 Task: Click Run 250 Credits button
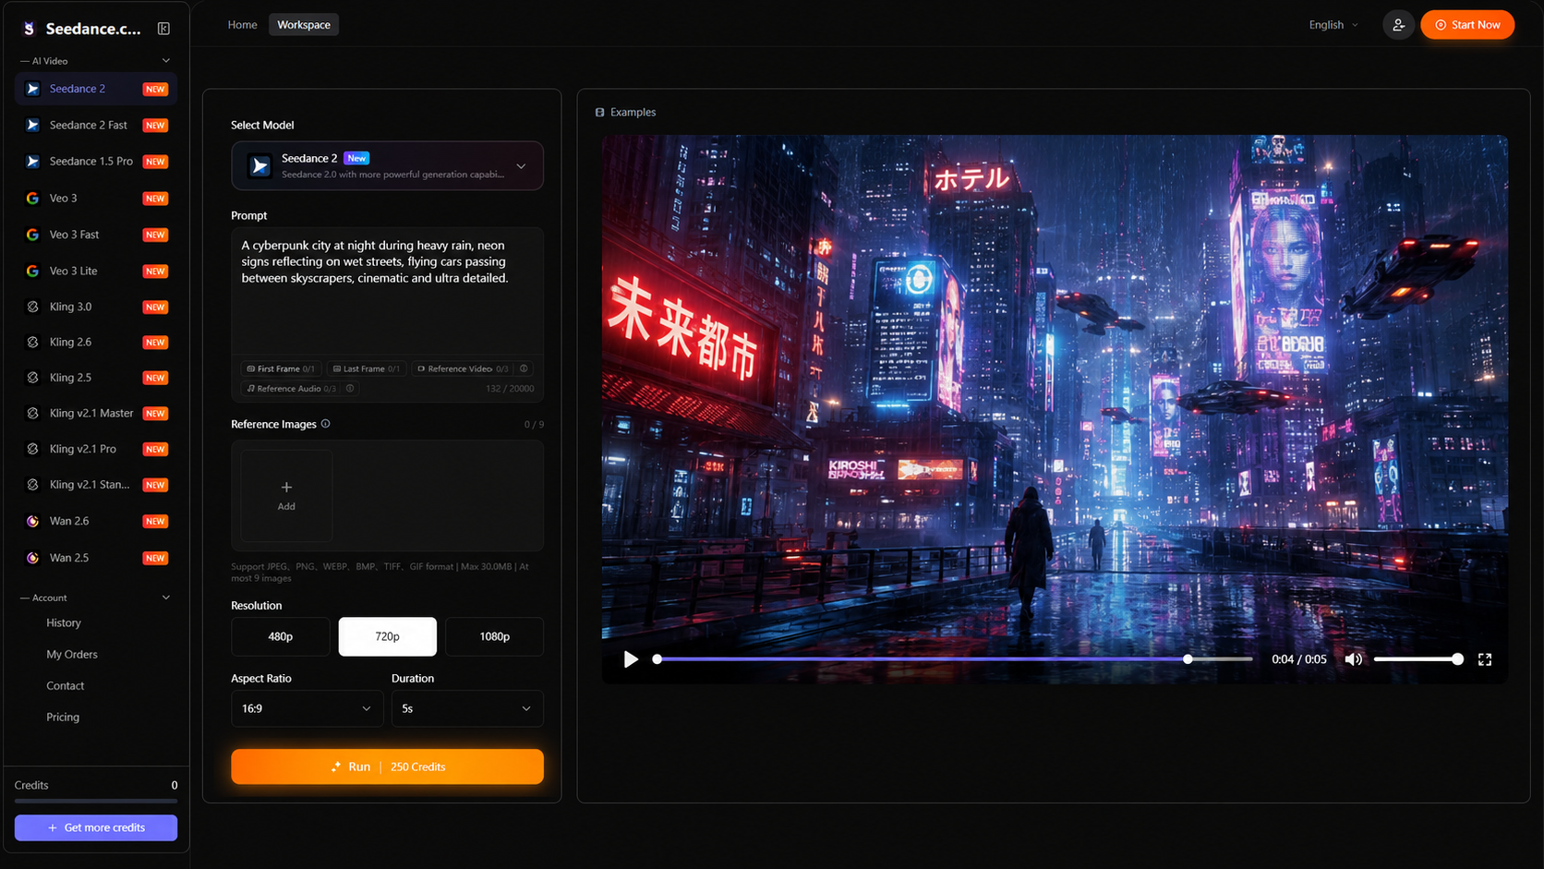[x=387, y=766]
